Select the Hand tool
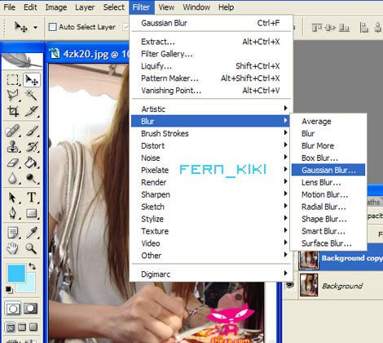Viewport: 383px width, 343px height. pos(12,248)
